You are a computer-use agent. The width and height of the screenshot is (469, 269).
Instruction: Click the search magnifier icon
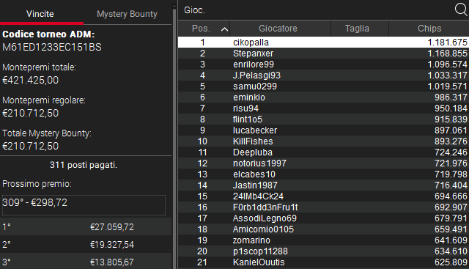(x=461, y=10)
